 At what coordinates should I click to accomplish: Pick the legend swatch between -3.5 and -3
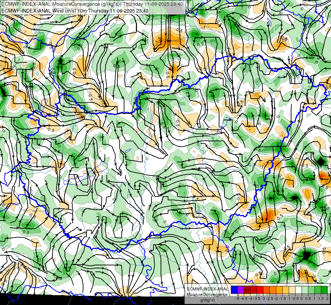260,290
